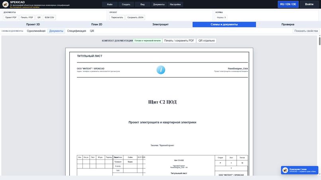Screen dimensions: 321x180
Task: Click the SPEKICAD dog logo icon
Action: 5,4
